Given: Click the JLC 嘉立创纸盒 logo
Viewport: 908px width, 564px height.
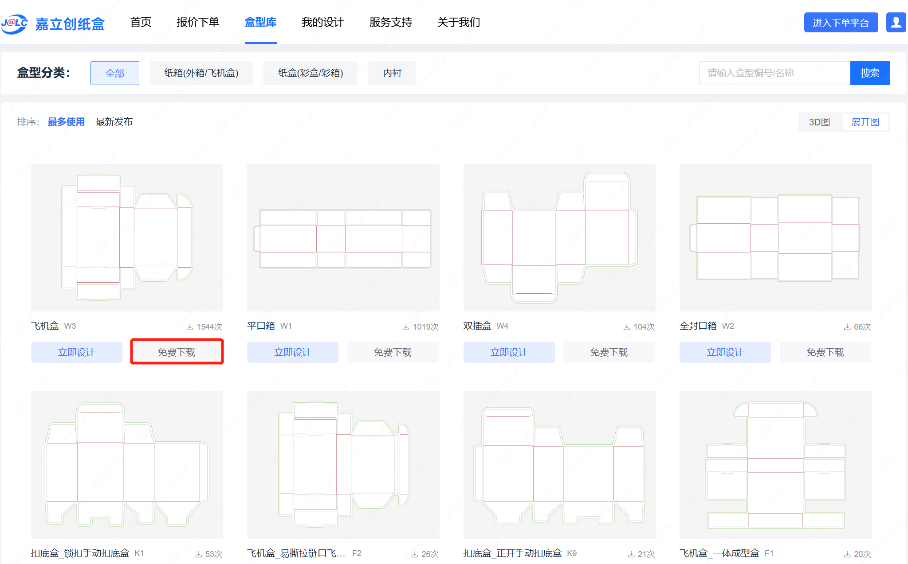Looking at the screenshot, I should pyautogui.click(x=53, y=23).
